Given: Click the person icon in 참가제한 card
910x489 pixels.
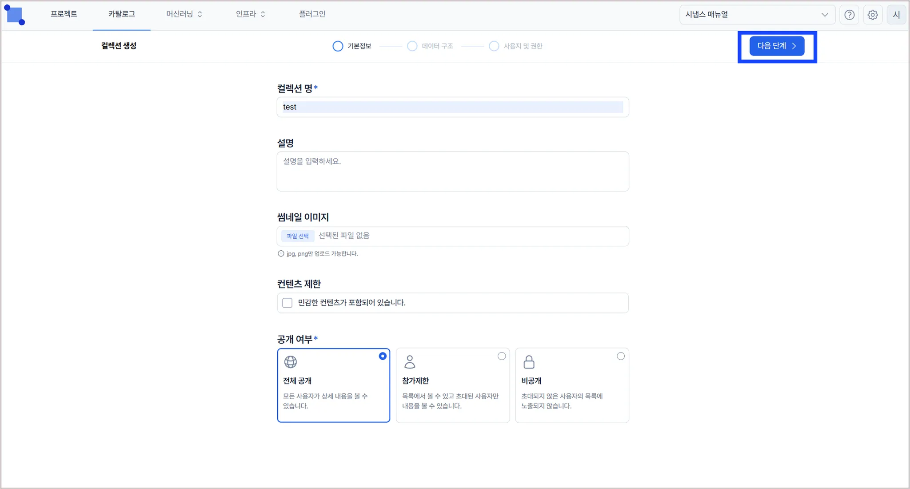Looking at the screenshot, I should [410, 362].
